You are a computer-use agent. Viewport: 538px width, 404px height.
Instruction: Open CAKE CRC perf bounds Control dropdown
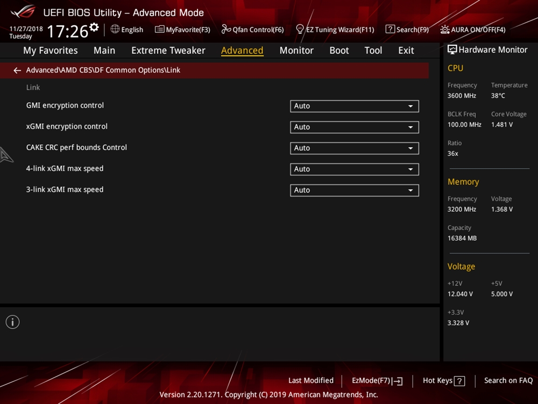pyautogui.click(x=354, y=148)
